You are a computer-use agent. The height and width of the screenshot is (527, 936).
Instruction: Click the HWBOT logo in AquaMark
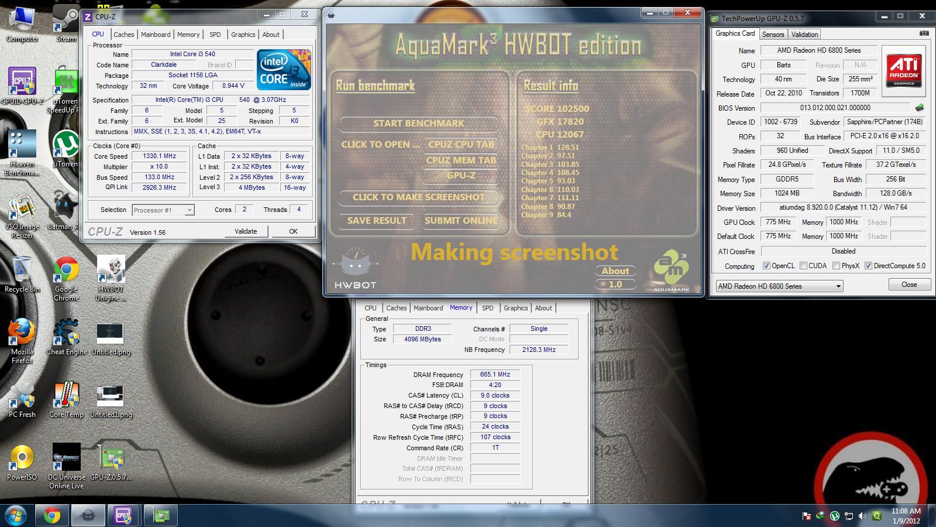[355, 269]
